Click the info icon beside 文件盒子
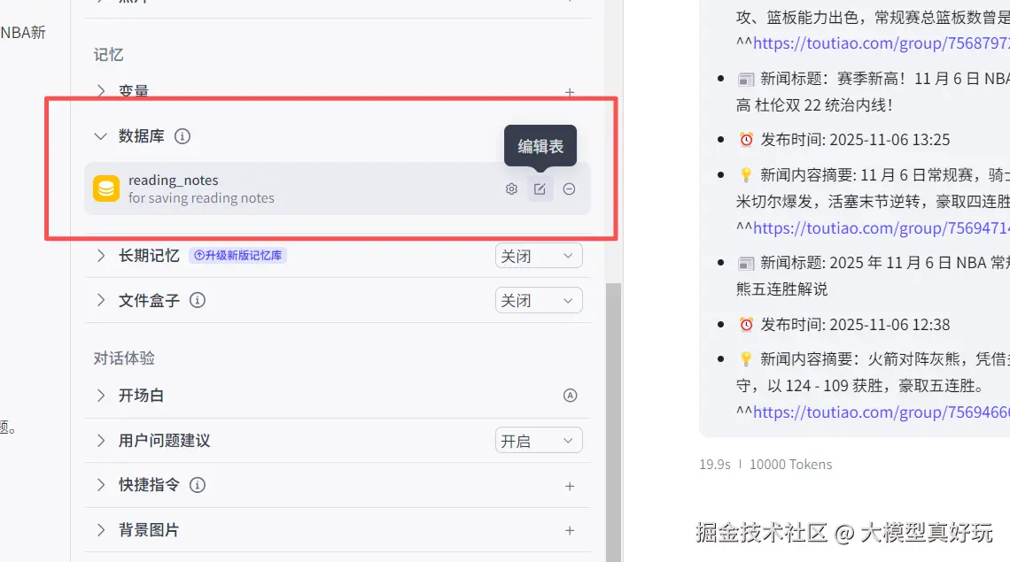Viewport: 1010px width, 562px height. click(197, 300)
